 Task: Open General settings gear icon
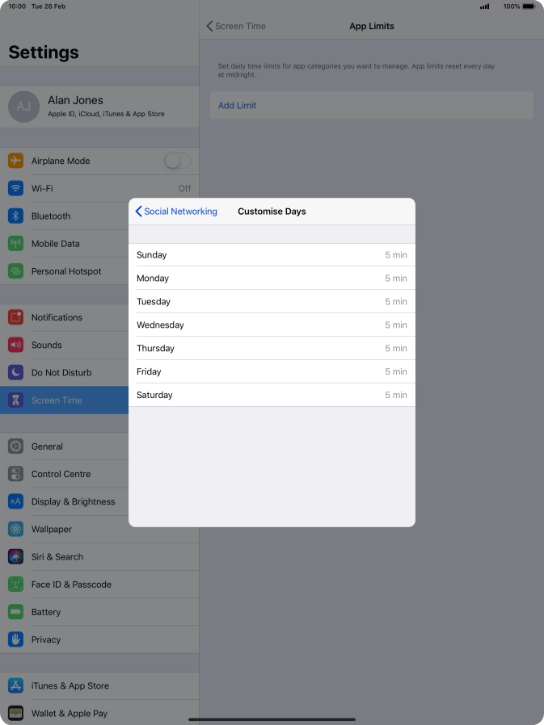coord(16,446)
